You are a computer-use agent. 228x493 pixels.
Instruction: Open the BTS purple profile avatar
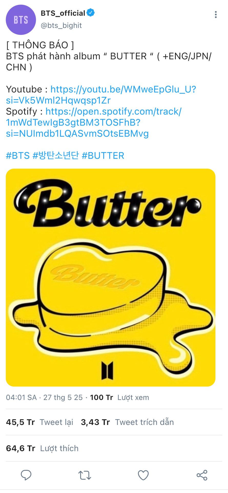tap(21, 20)
